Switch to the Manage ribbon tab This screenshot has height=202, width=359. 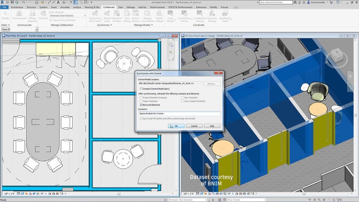pos(130,7)
